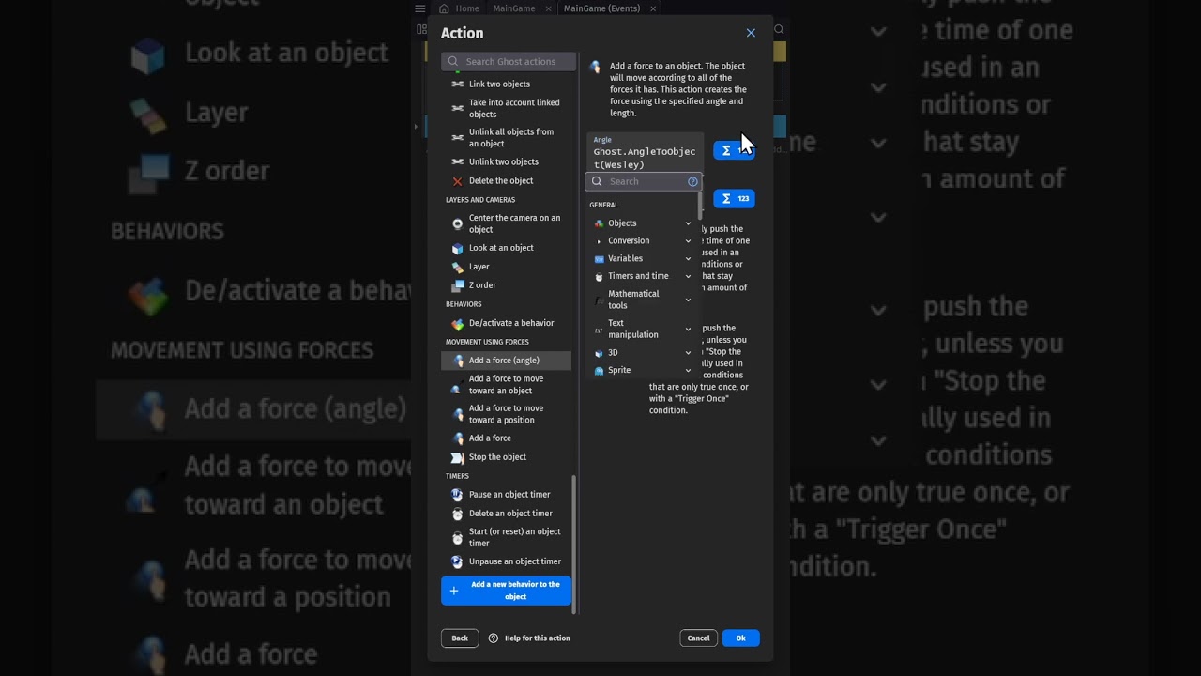Pick the Unlink two objects action
This screenshot has width=1201, height=676.
(x=506, y=161)
